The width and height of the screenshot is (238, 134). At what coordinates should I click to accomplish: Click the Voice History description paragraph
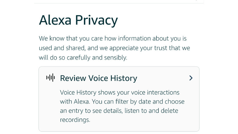point(122,106)
